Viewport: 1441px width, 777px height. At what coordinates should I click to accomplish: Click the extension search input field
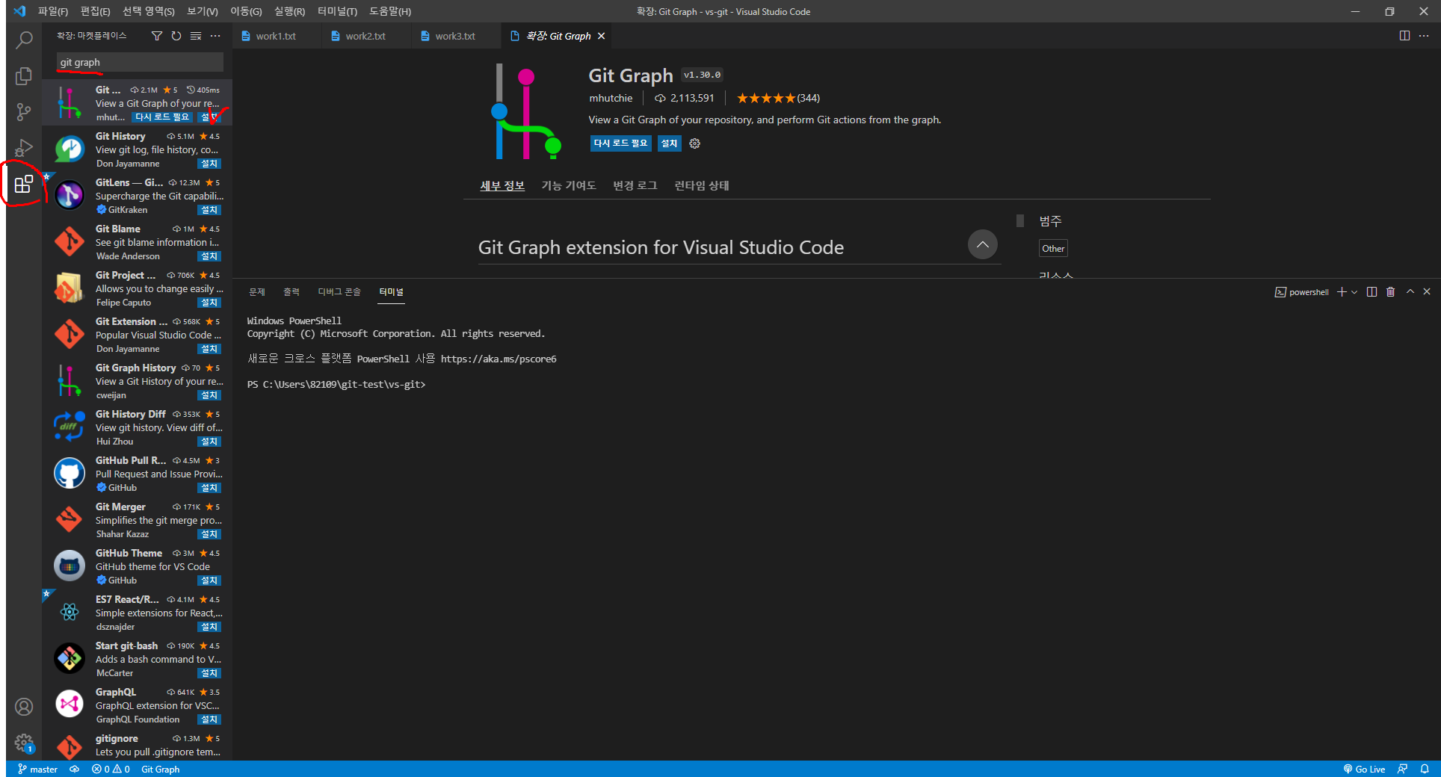pos(140,62)
